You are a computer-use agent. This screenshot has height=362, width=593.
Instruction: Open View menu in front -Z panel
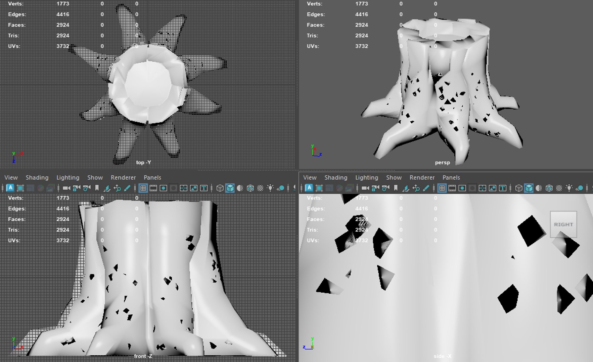click(11, 177)
